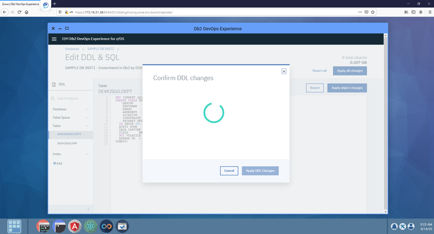Viewport: 434px width, 234px height.
Task: Expand the Index section
Action: (70, 154)
